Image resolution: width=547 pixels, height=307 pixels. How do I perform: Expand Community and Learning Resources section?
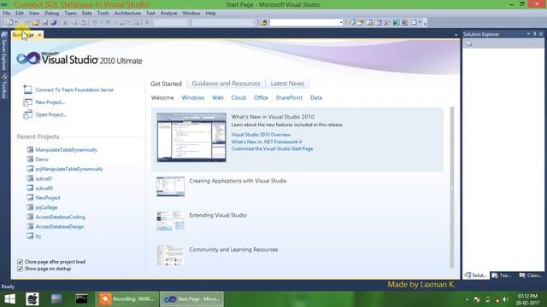pos(233,250)
